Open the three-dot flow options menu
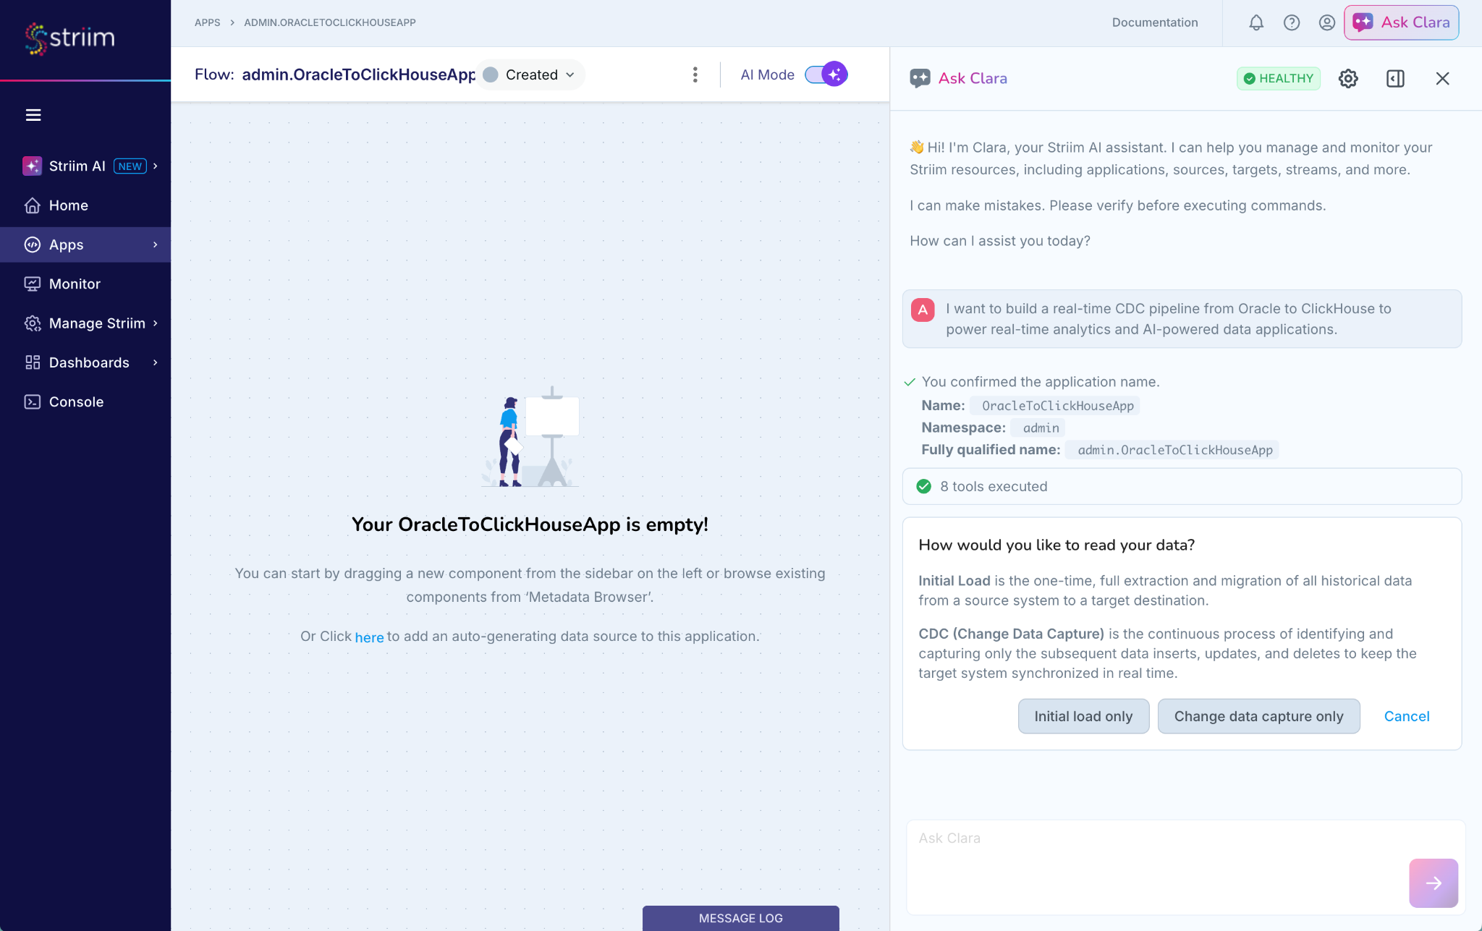Screen dimensions: 1482x931 tap(695, 75)
